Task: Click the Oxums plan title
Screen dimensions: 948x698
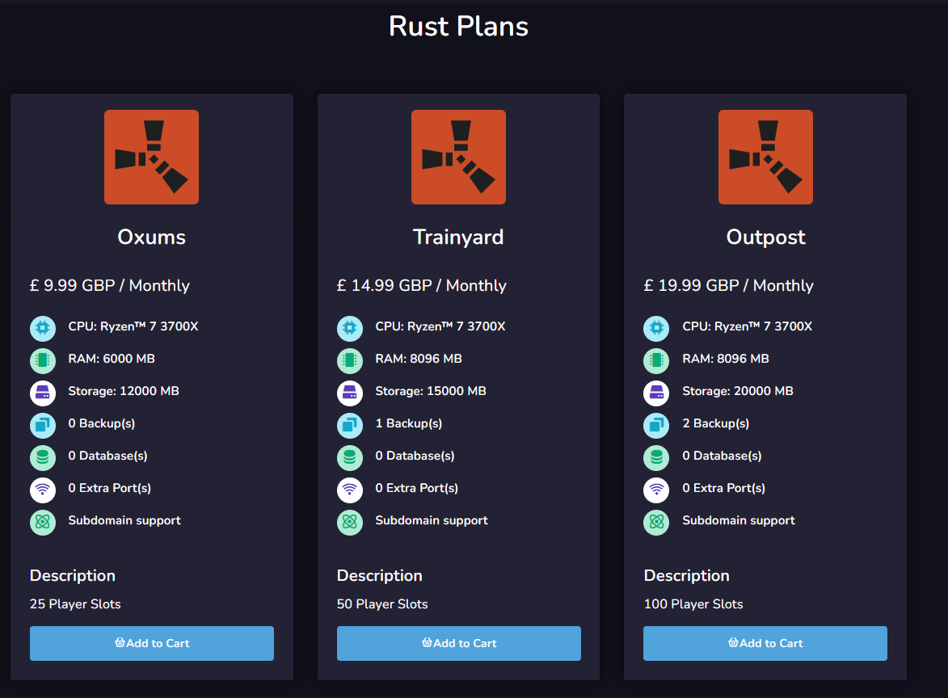Action: click(151, 237)
